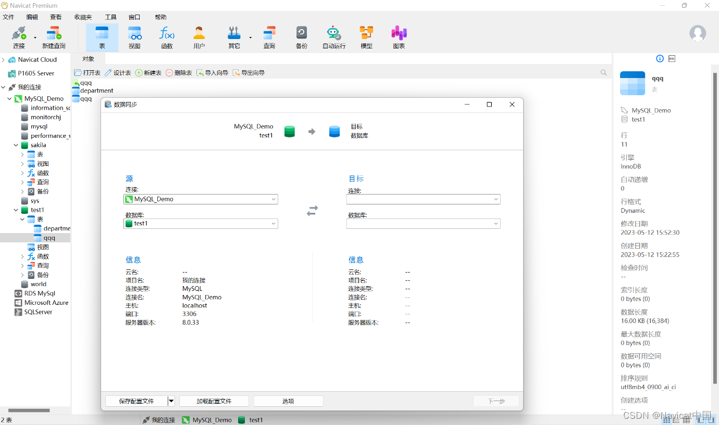Collapse the test1 database node
This screenshot has height=425, width=719.
click(16, 210)
